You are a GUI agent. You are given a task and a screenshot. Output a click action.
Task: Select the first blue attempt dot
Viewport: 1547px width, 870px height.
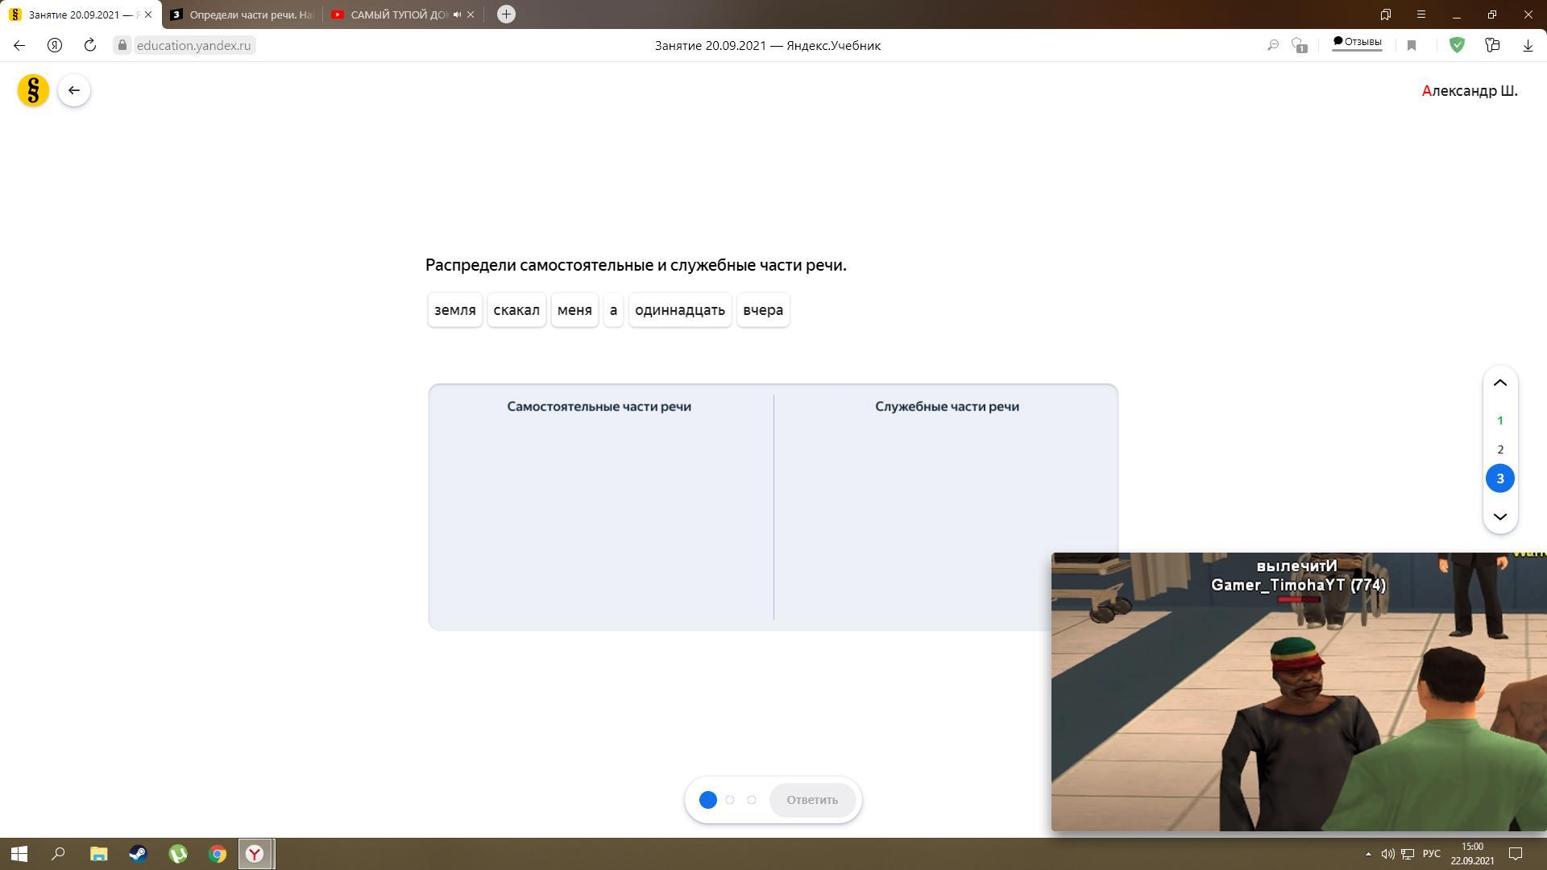pos(708,800)
